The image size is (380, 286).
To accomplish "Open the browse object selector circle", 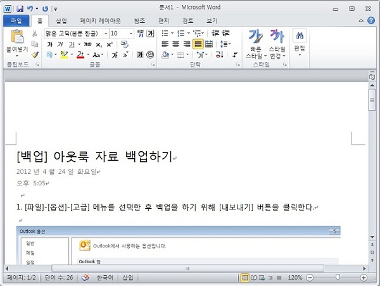I will pyautogui.click(x=372, y=252).
